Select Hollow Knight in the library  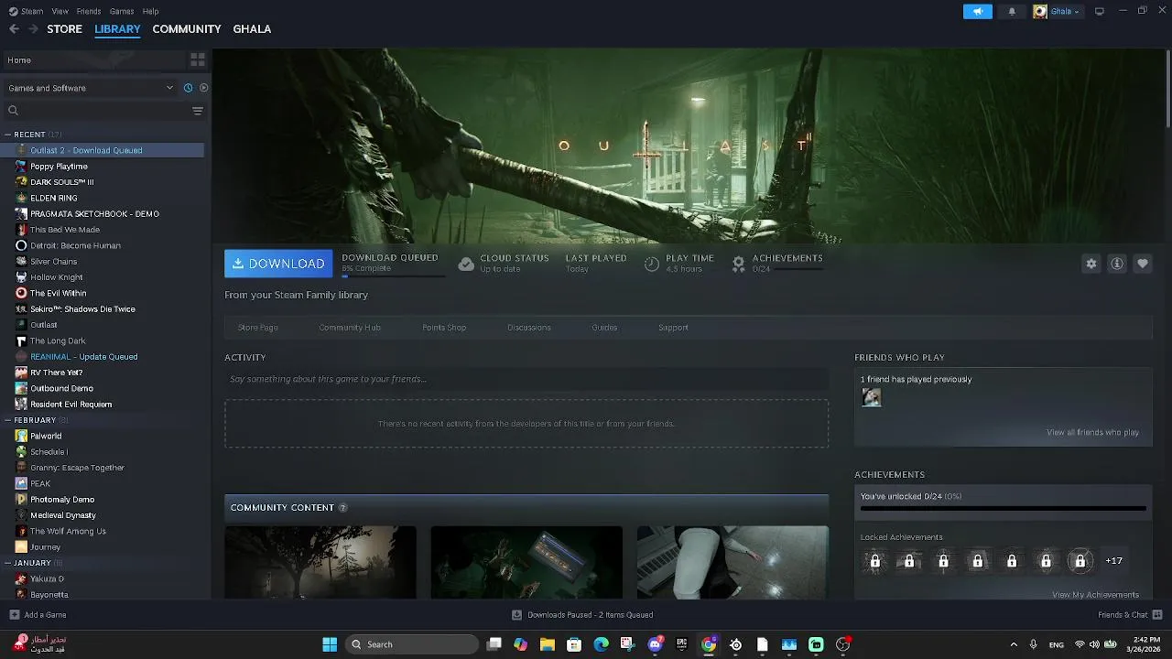(56, 277)
